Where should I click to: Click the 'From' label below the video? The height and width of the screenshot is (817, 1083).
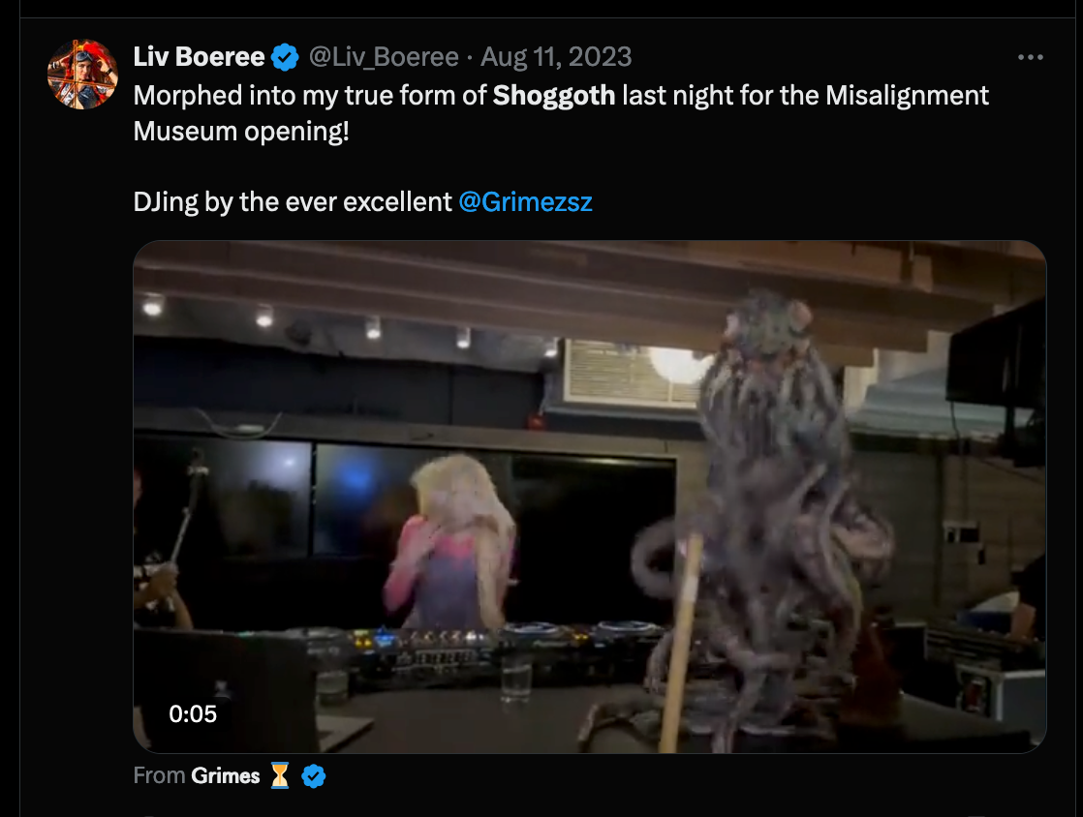tap(159, 775)
